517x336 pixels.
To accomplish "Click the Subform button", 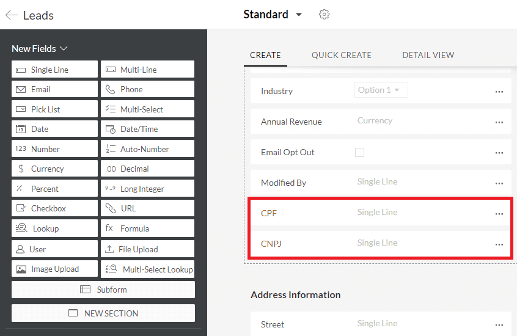I will pos(103,290).
